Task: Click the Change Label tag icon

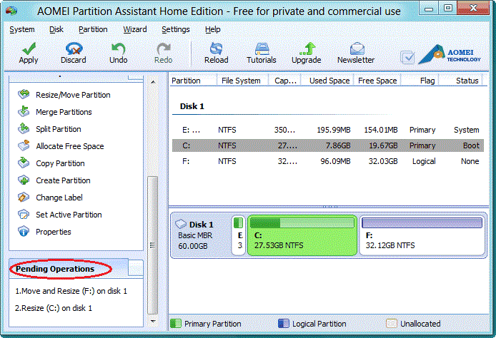Action: (24, 198)
